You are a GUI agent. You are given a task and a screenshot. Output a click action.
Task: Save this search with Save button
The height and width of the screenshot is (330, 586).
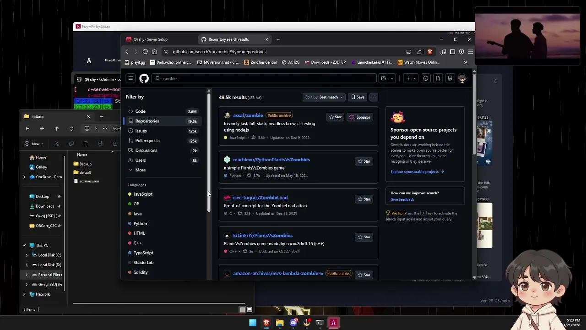(357, 97)
